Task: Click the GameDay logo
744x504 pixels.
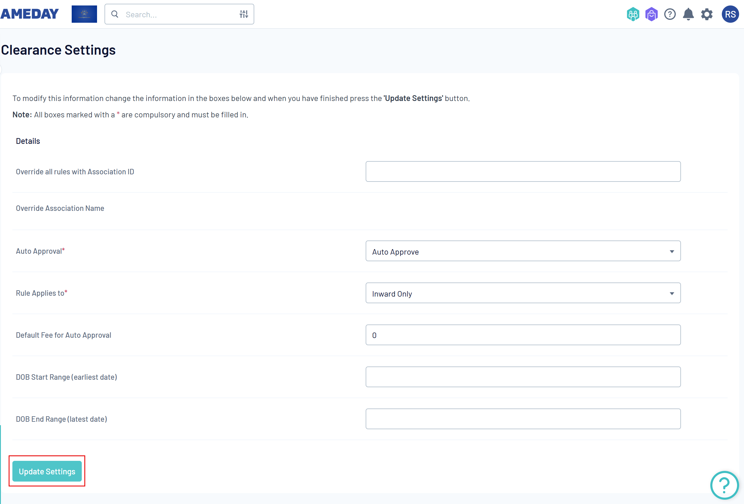Action: coord(29,14)
